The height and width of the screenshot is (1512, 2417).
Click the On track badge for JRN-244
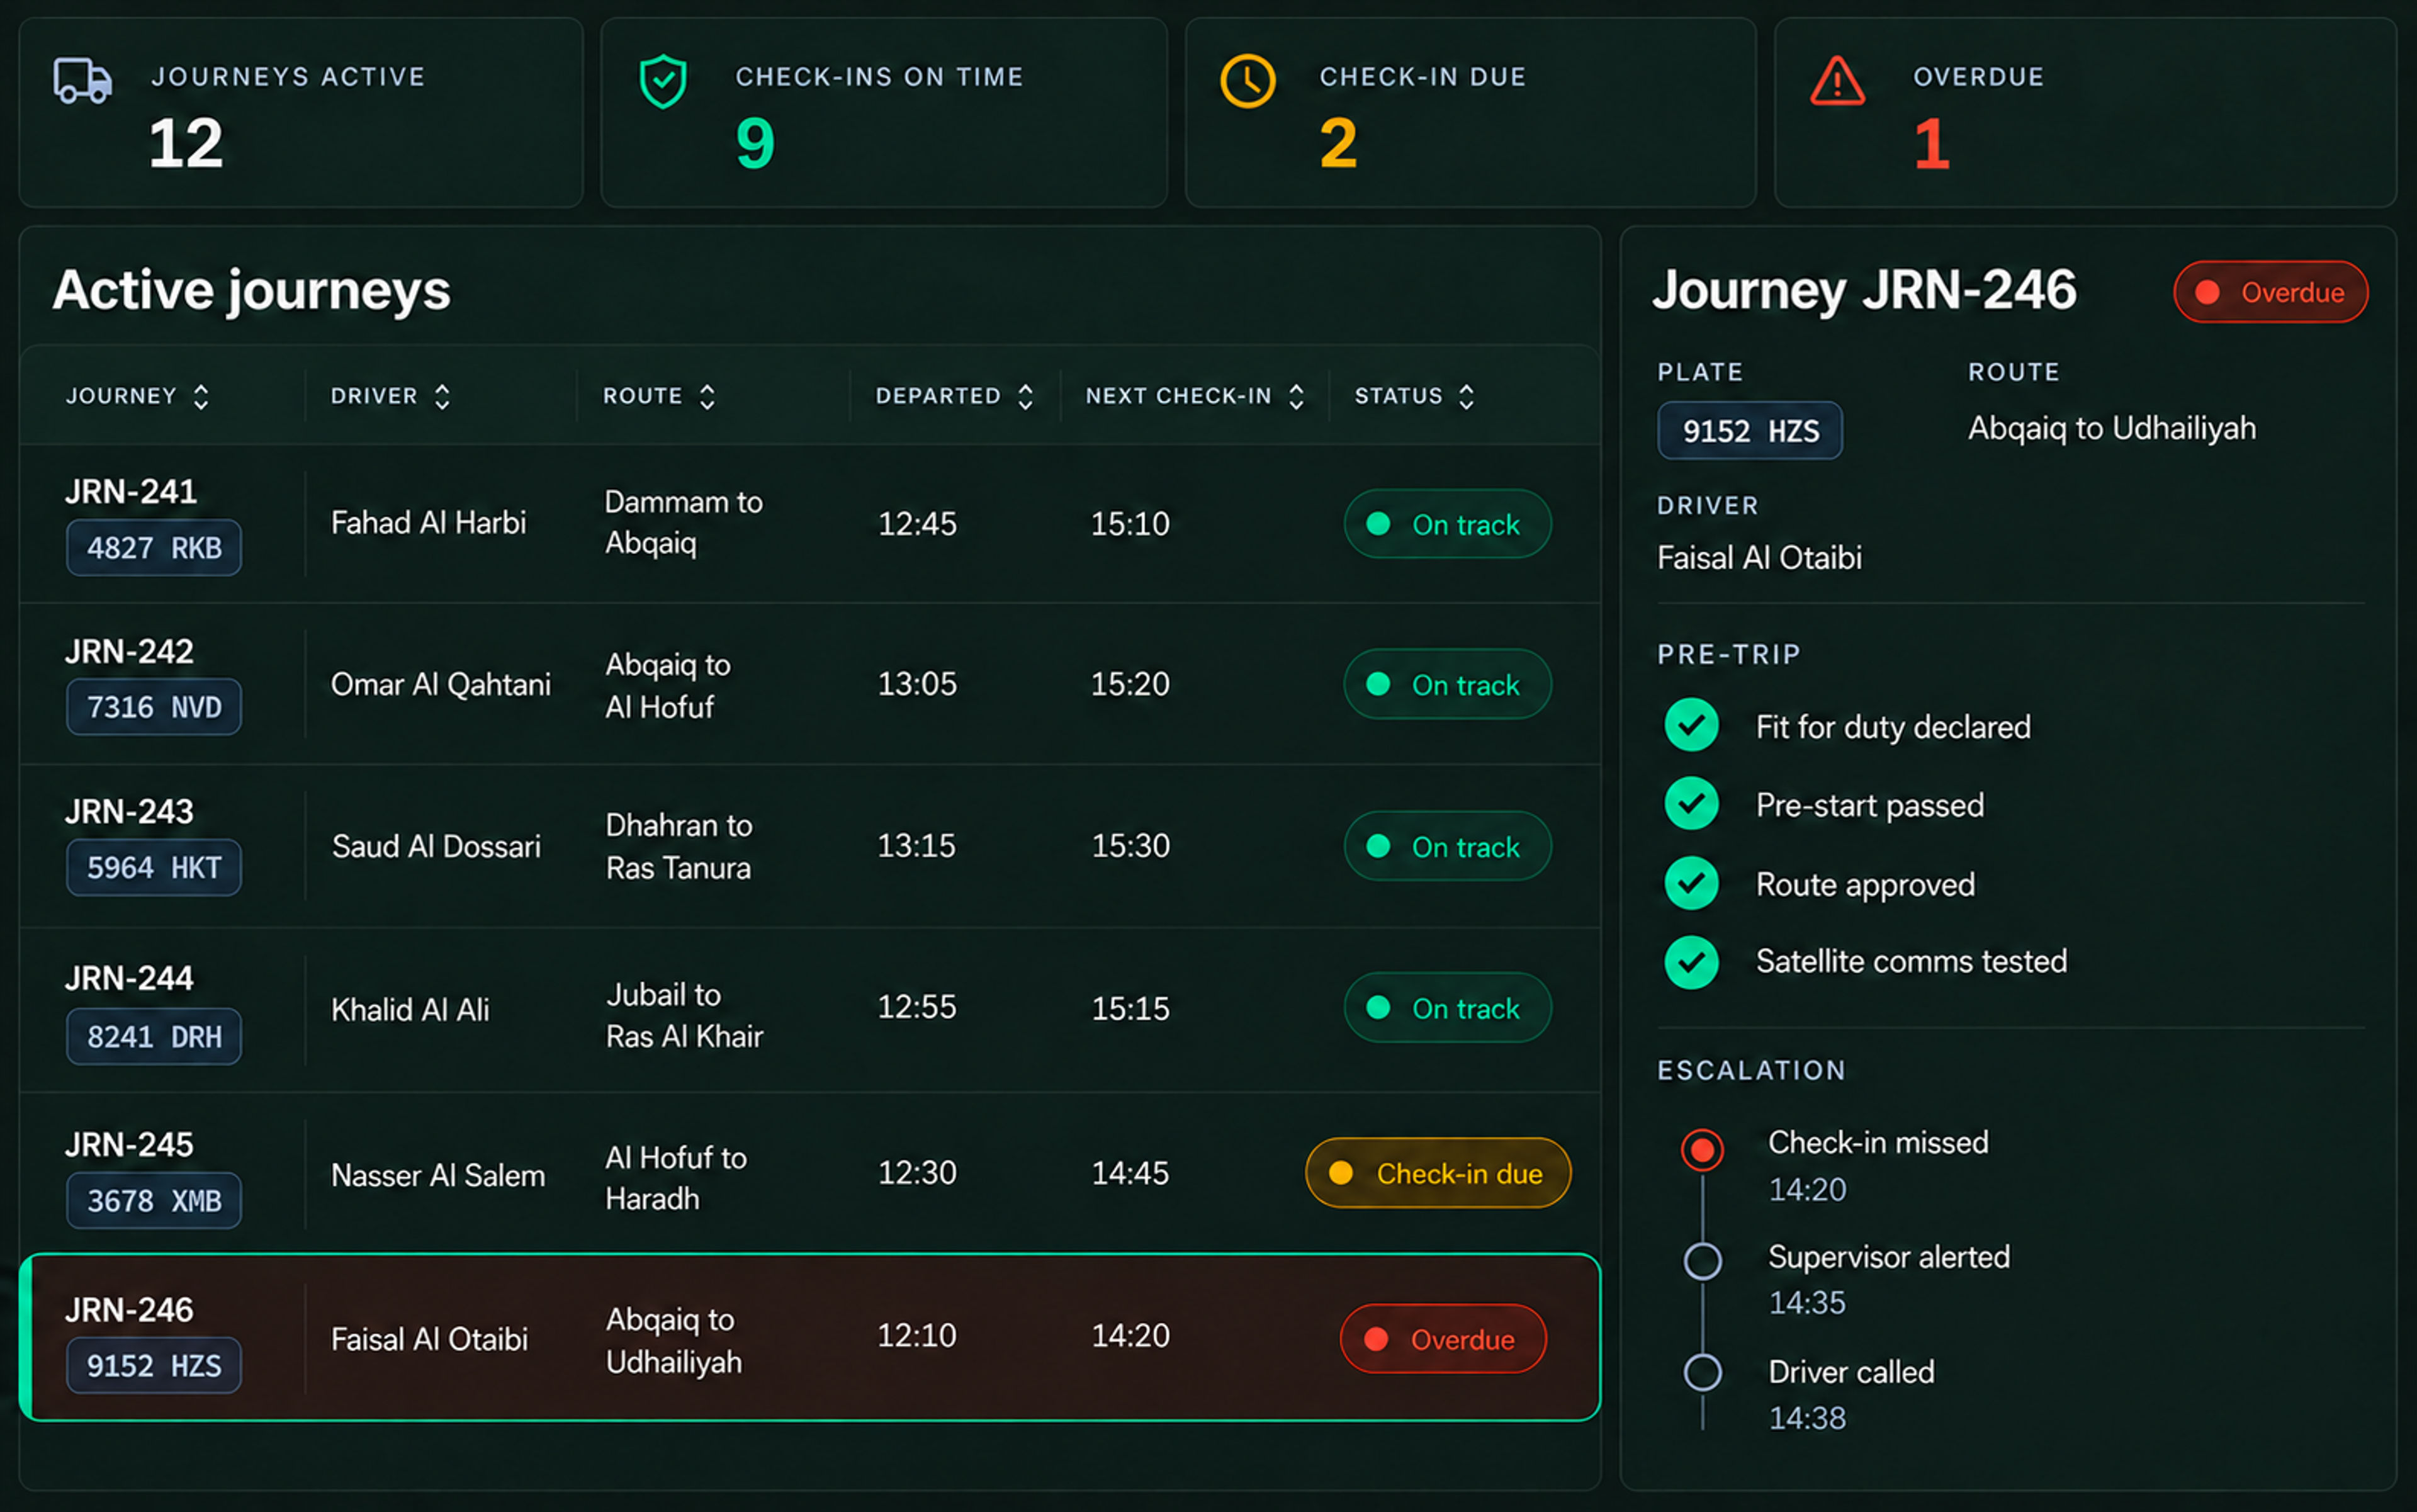[1447, 1008]
